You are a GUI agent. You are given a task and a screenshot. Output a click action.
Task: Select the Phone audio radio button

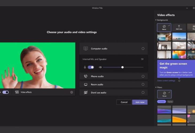(x=143, y=76)
